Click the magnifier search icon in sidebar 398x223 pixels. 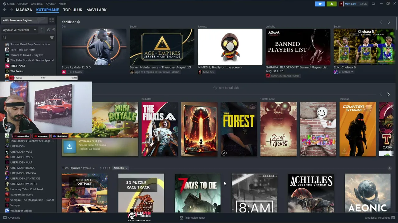pyautogui.click(x=4, y=37)
